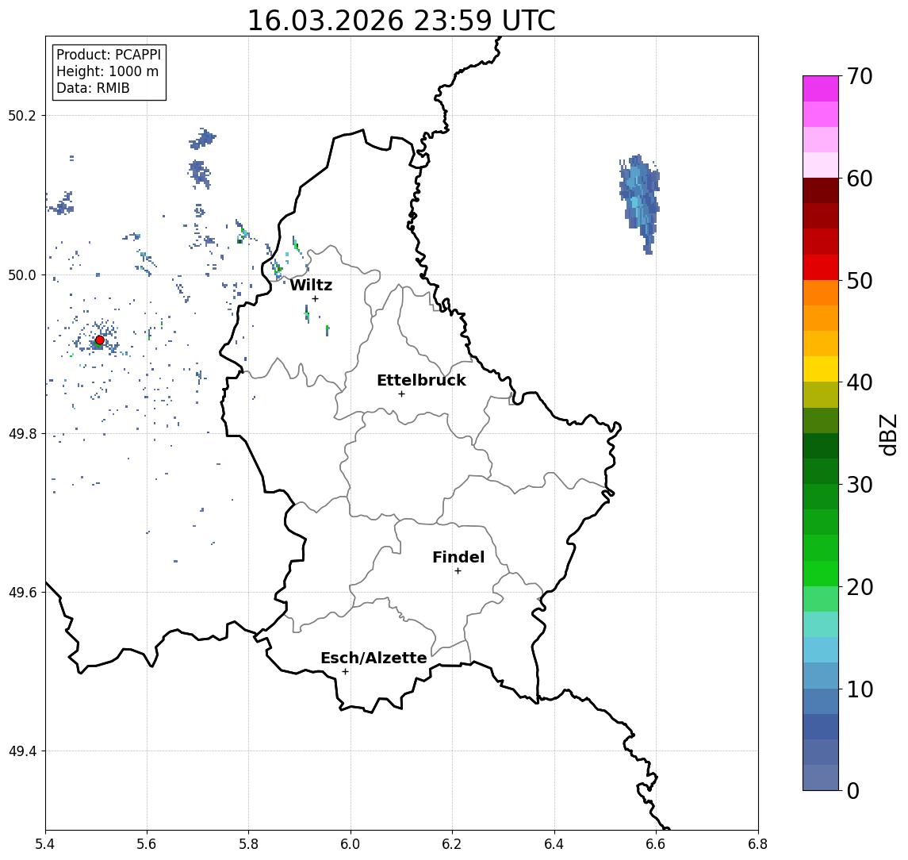Click the lowest slate-blue colorbar segment at 0

[821, 777]
